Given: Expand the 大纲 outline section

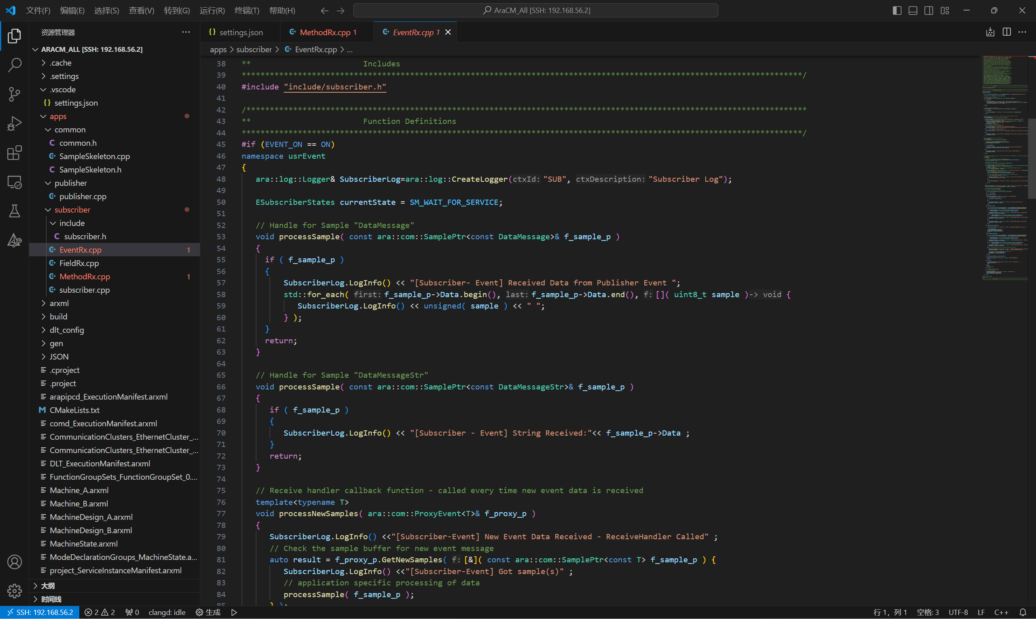Looking at the screenshot, I should (47, 586).
